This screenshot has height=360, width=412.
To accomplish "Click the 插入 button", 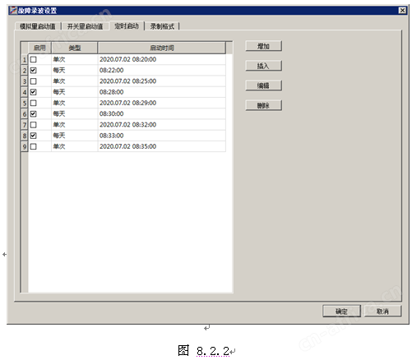I will click(x=263, y=66).
